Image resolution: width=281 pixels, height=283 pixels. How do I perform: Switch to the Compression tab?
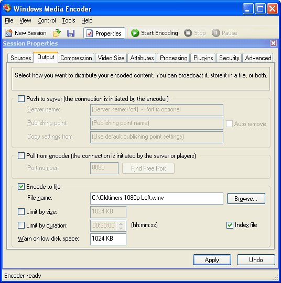[76, 58]
